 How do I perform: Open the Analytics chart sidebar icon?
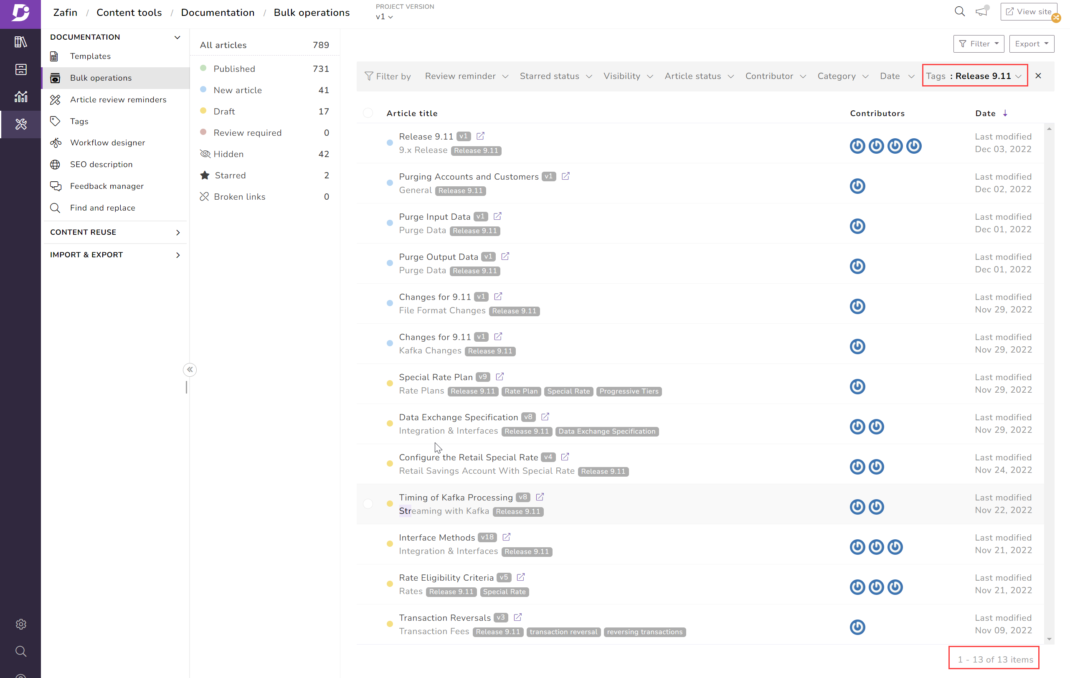[20, 96]
